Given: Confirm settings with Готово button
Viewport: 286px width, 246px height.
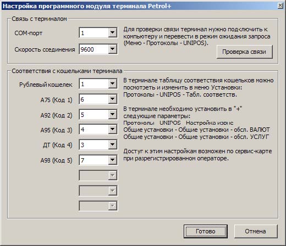Looking at the screenshot, I should [206, 231].
